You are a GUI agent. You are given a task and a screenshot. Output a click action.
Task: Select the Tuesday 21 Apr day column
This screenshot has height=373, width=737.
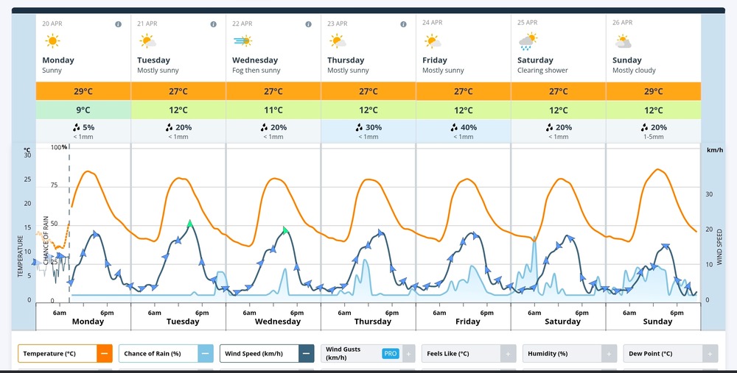(x=178, y=51)
